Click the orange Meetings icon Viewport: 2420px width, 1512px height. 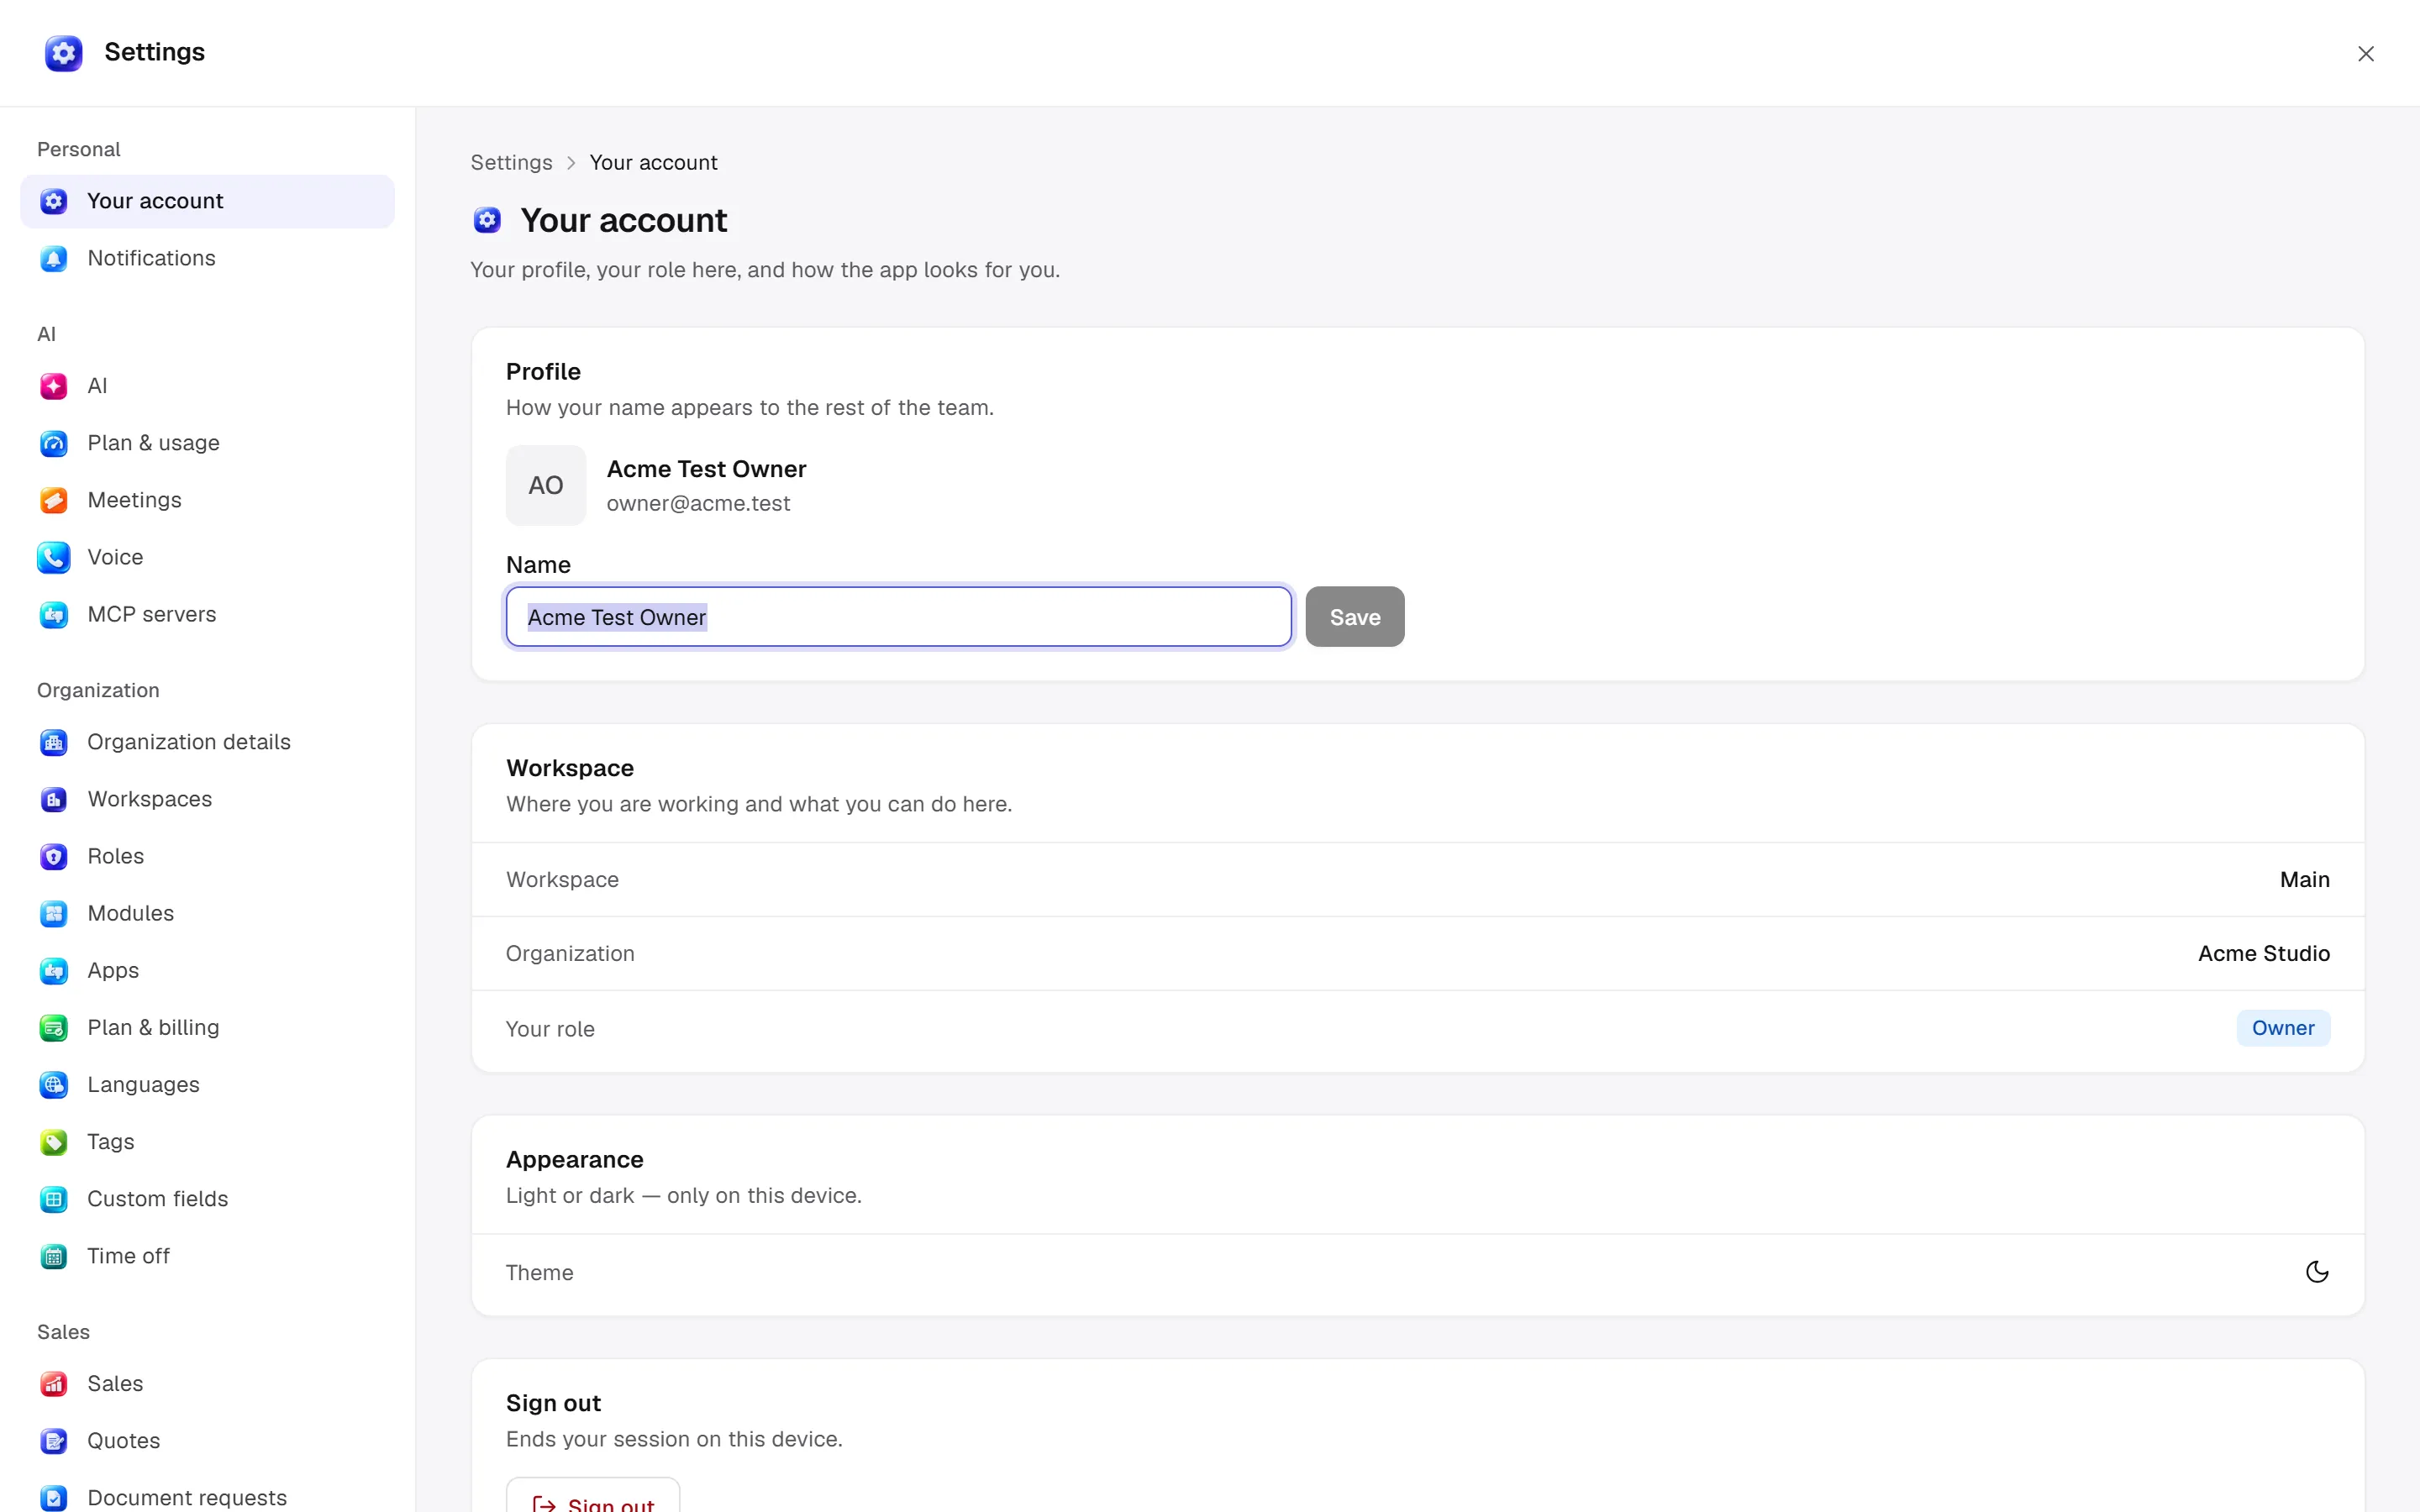(x=54, y=500)
